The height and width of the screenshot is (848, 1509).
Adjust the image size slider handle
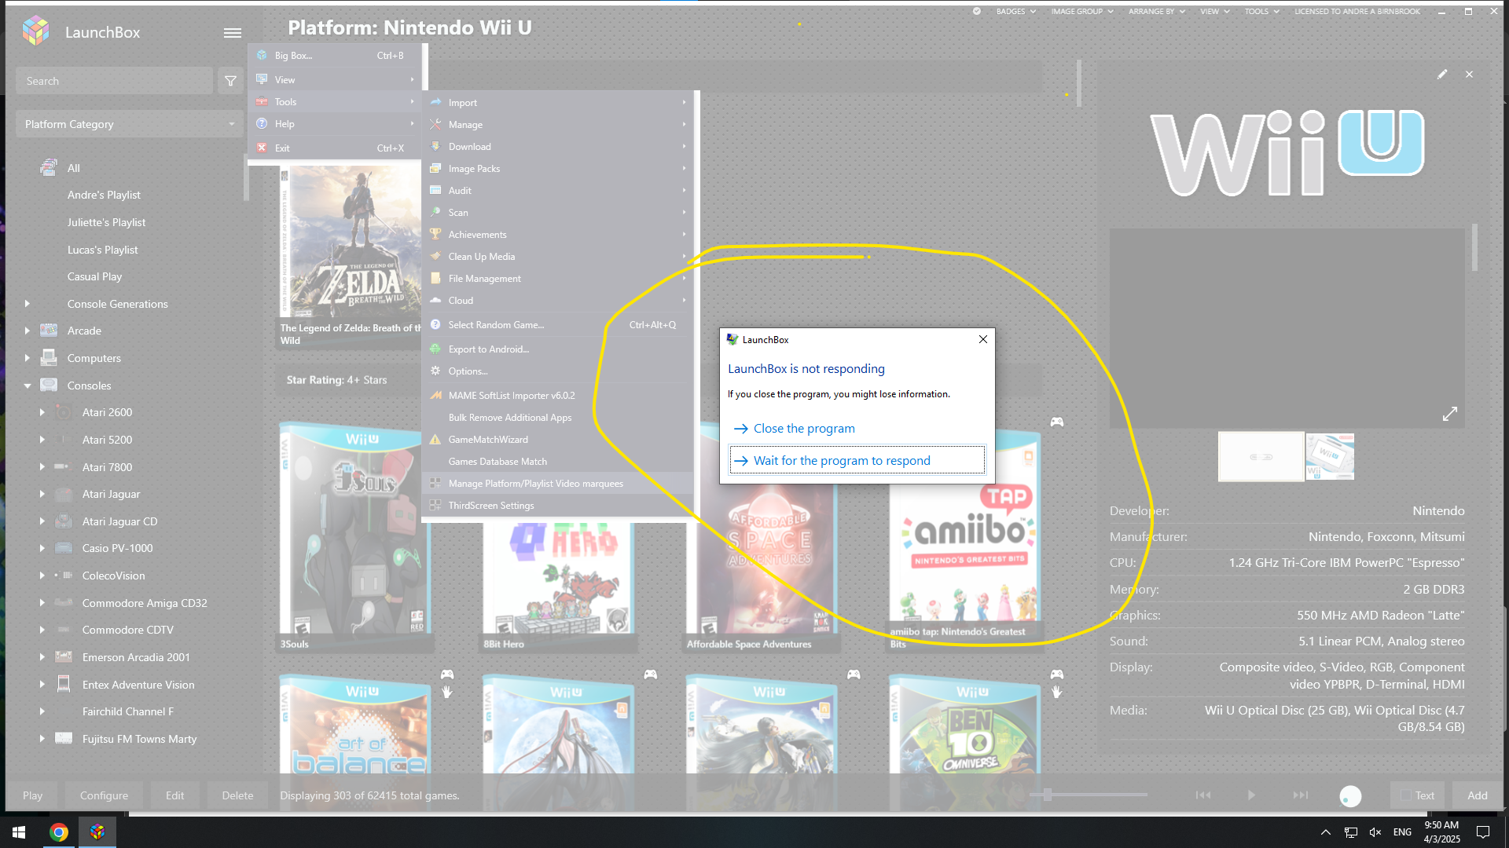(x=1048, y=795)
